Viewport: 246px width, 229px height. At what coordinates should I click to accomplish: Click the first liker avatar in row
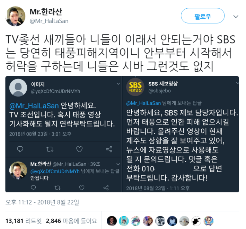pos(112,221)
